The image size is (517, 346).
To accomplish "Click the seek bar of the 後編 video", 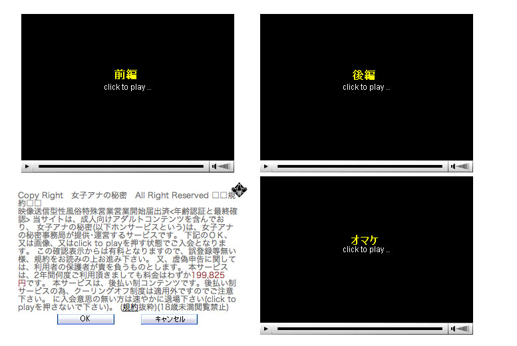I will pyautogui.click(x=359, y=166).
